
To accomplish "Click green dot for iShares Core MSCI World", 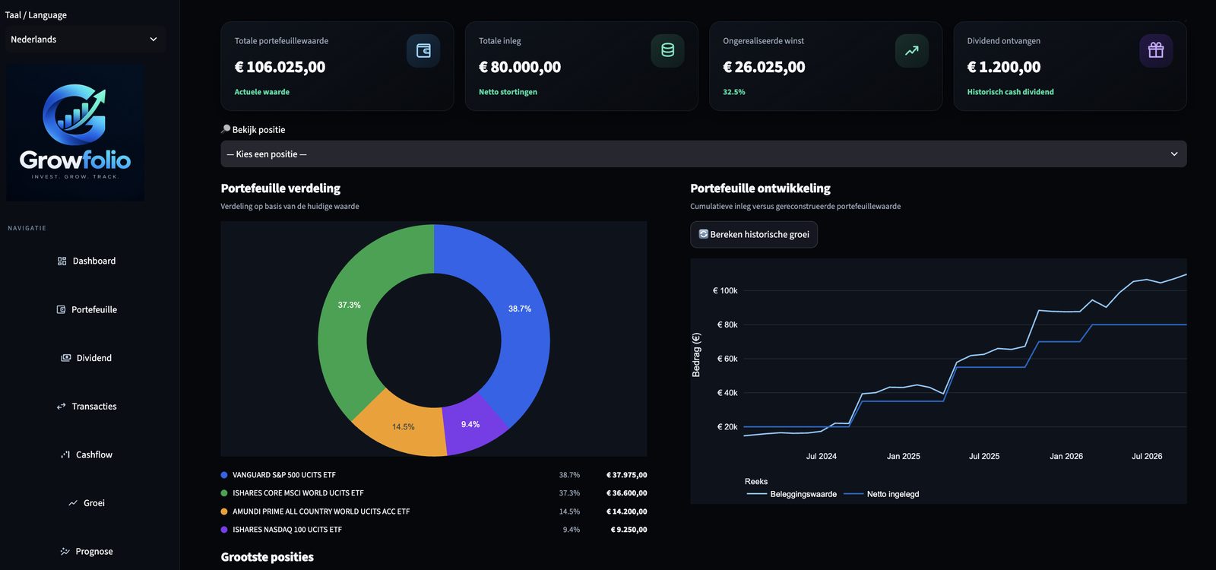I will [x=224, y=493].
